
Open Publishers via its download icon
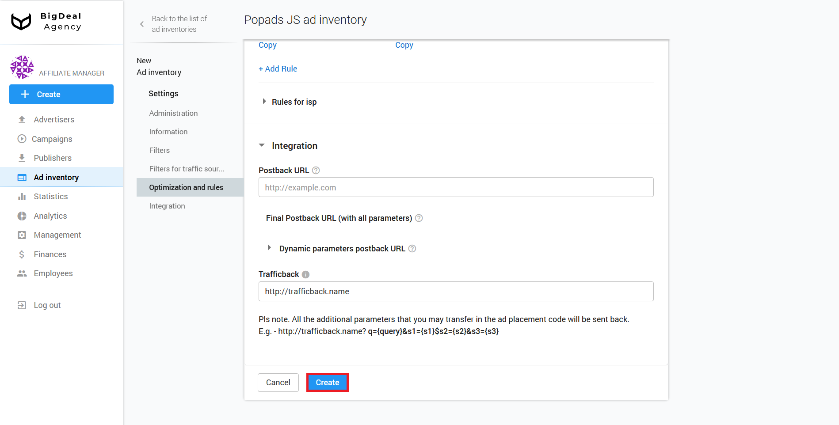tap(22, 158)
